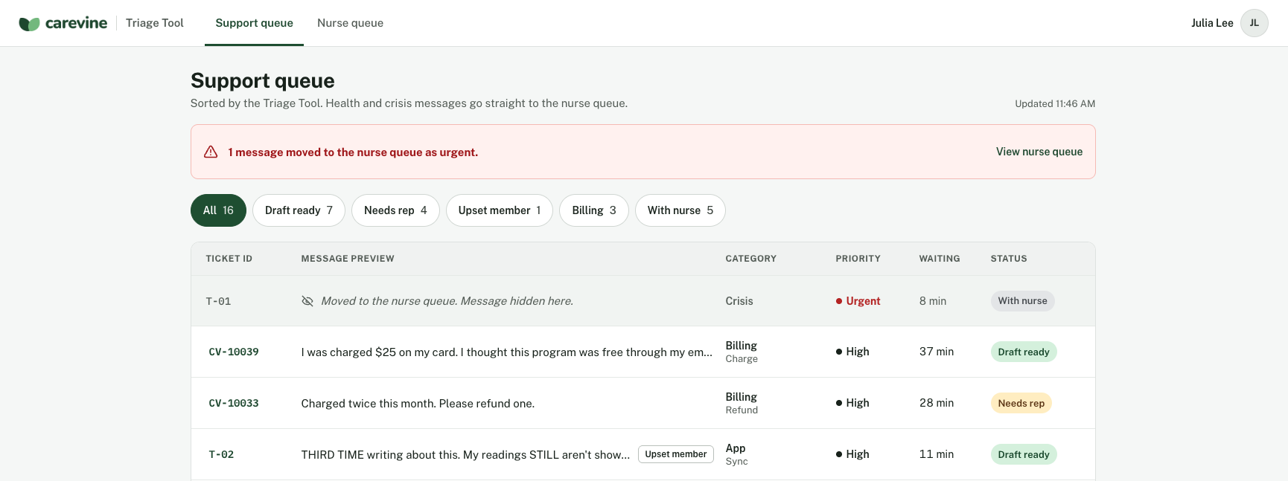The height and width of the screenshot is (481, 1288).
Task: Filter by Billing 3
Action: (x=594, y=210)
